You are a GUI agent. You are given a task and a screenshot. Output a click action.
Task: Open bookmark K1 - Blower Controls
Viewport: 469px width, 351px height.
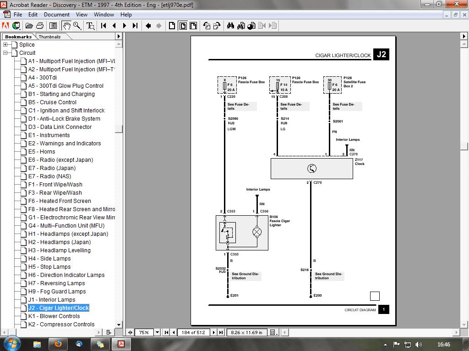point(54,316)
